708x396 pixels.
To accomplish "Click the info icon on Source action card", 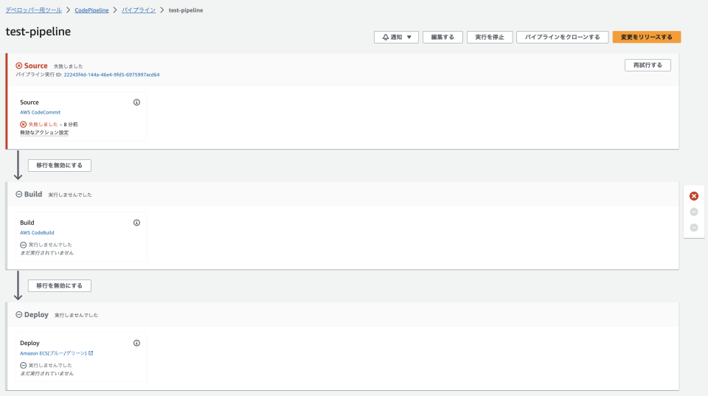I will tap(136, 103).
